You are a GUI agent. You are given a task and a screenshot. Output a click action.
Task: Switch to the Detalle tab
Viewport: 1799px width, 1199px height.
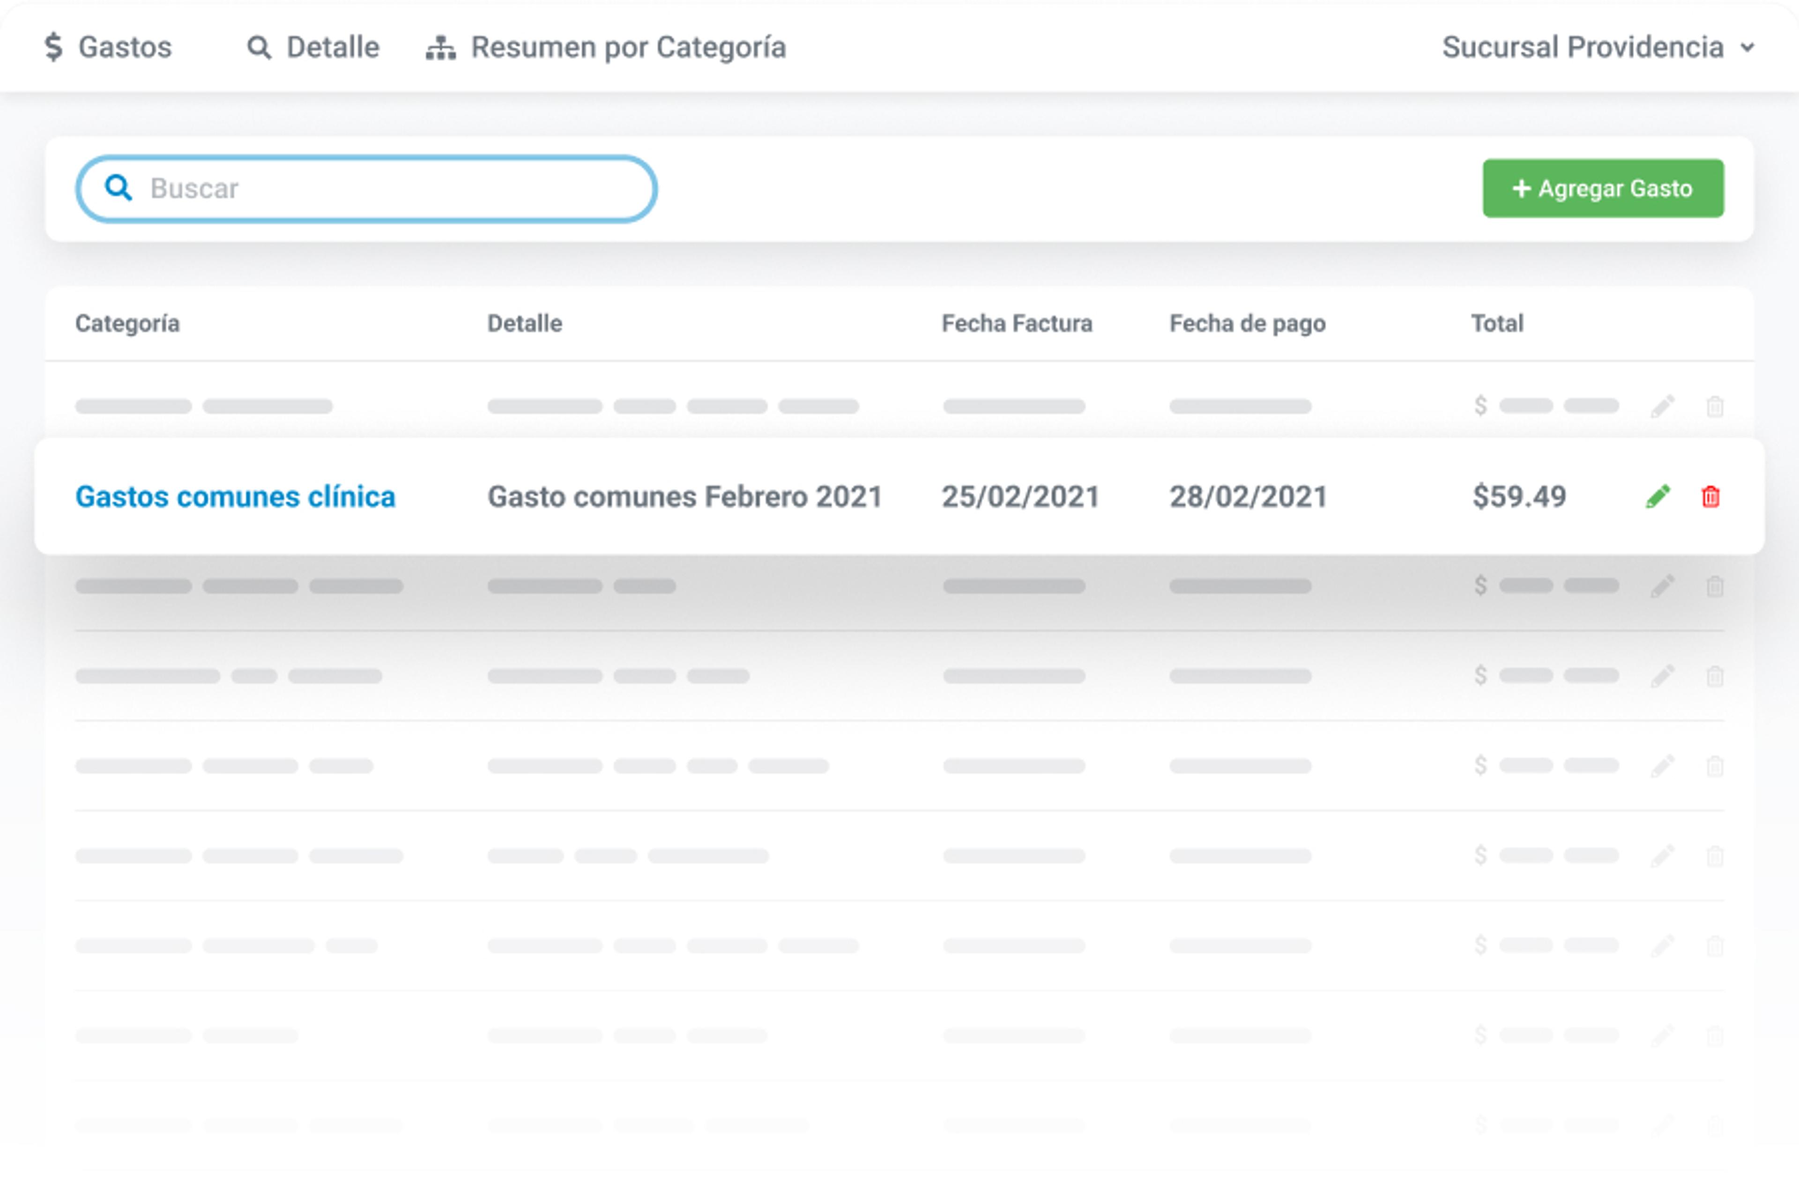click(313, 47)
